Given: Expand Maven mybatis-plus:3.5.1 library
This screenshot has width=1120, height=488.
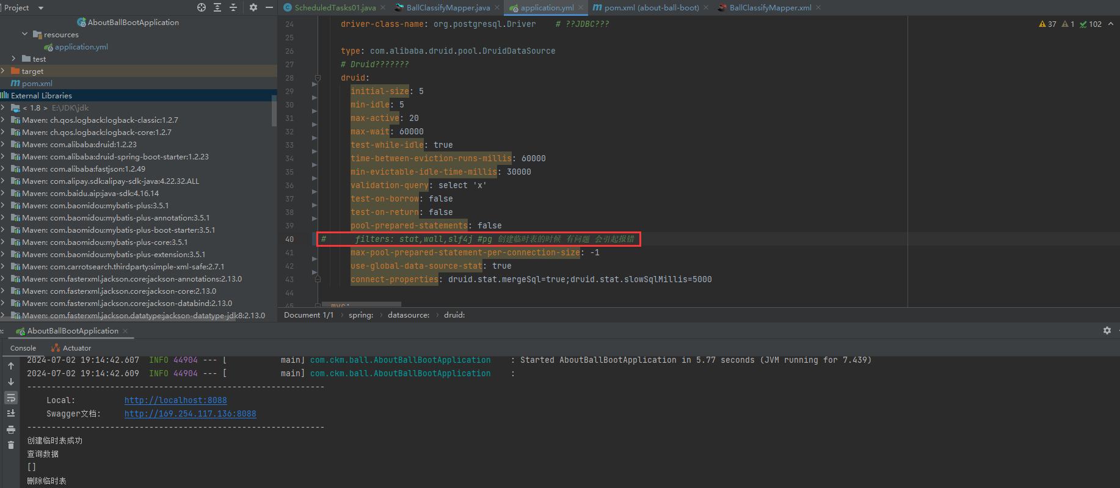Looking at the screenshot, I should [x=3, y=205].
